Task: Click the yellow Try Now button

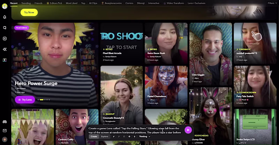Action: tap(29, 13)
